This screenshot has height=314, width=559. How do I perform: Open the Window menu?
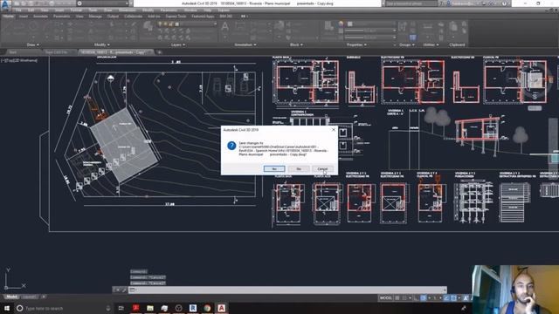pyautogui.click(x=190, y=10)
